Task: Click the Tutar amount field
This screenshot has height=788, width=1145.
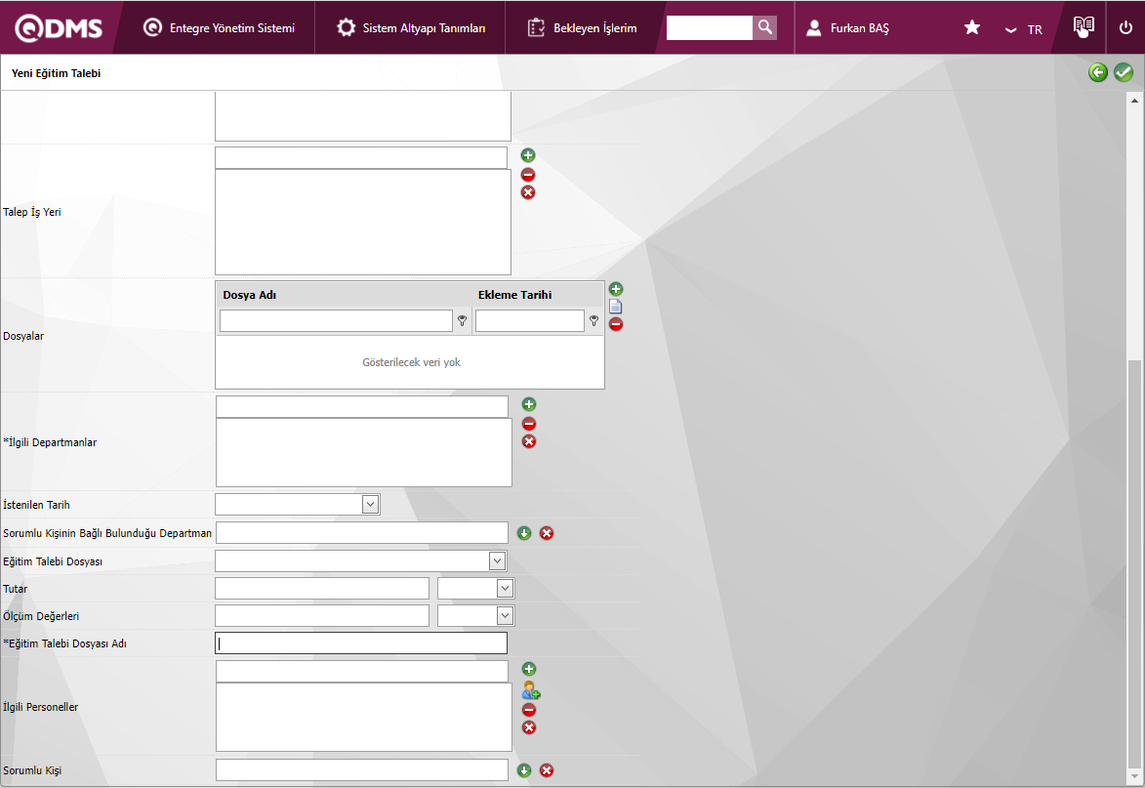Action: (x=322, y=589)
